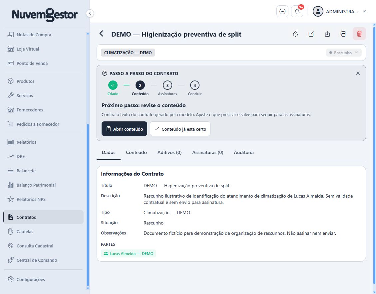Open DRE report in sidebar
The width and height of the screenshot is (376, 294).
click(x=44, y=156)
